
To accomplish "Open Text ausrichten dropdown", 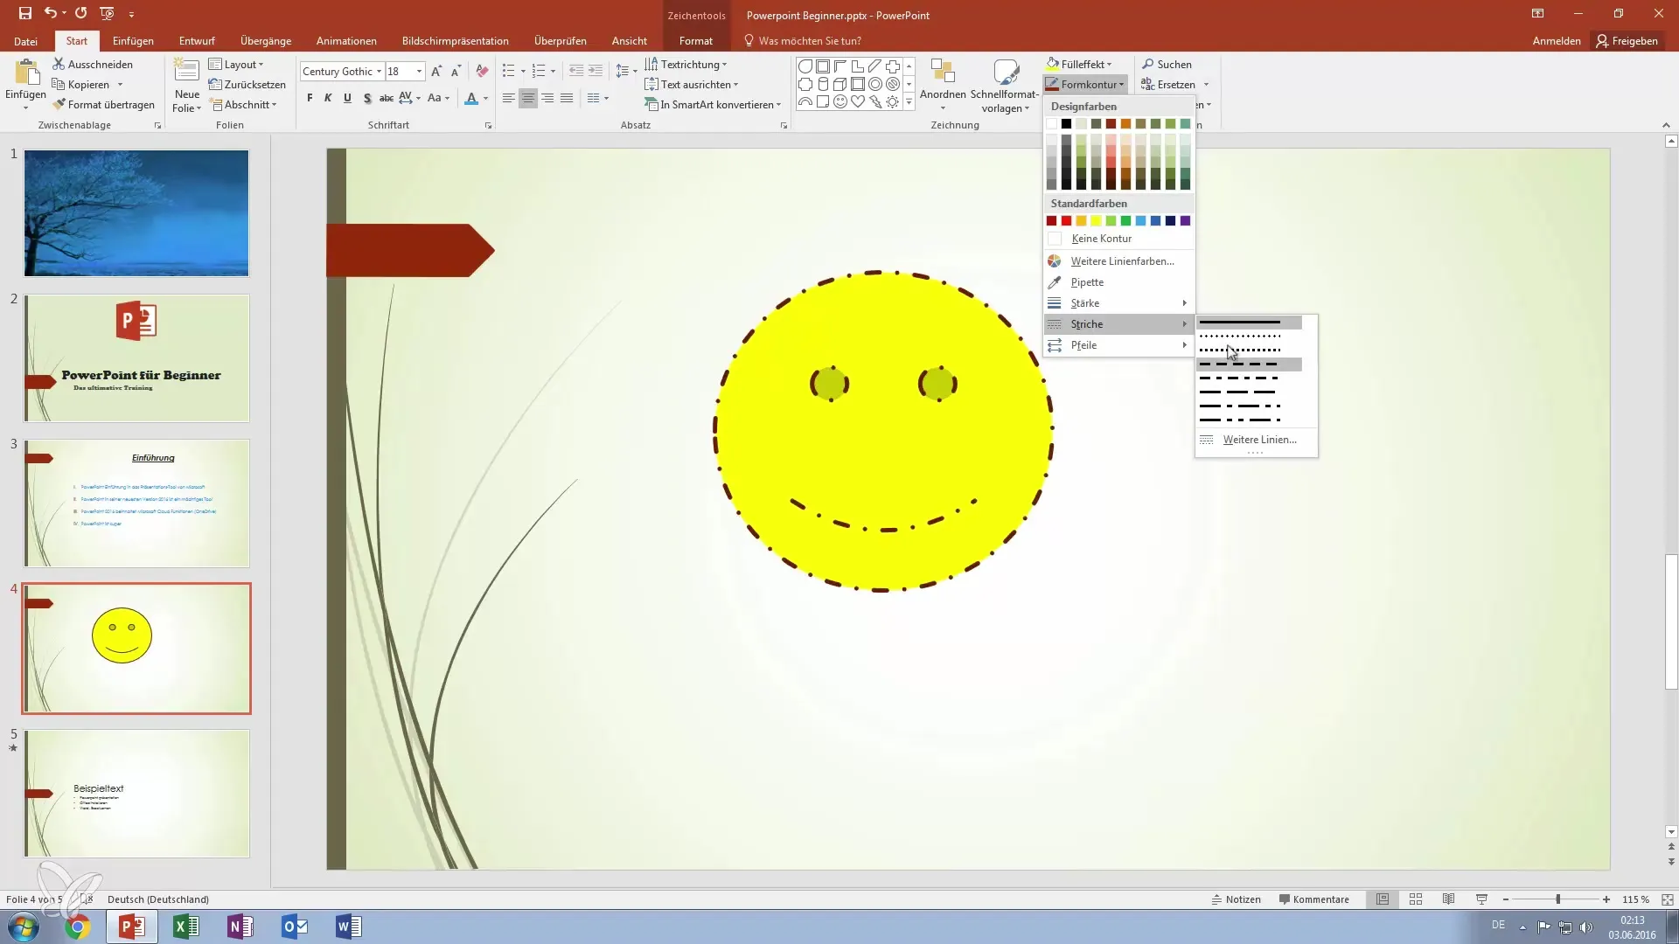I will point(691,84).
